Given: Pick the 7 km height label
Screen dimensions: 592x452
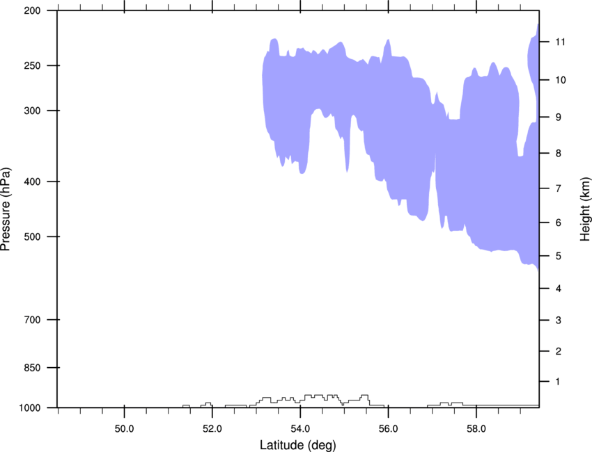Looking at the screenshot, I should point(559,188).
